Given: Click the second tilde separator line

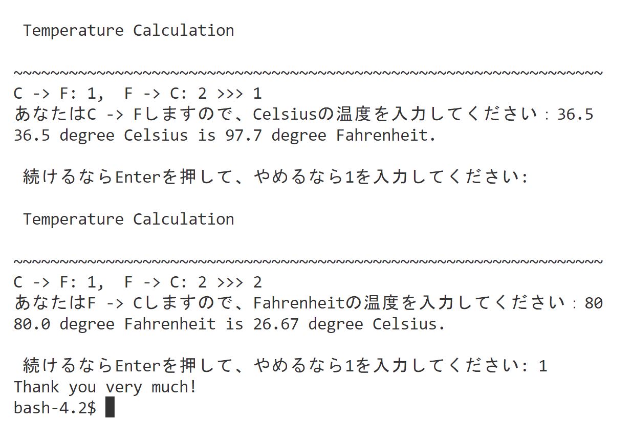Looking at the screenshot, I should point(307,262).
